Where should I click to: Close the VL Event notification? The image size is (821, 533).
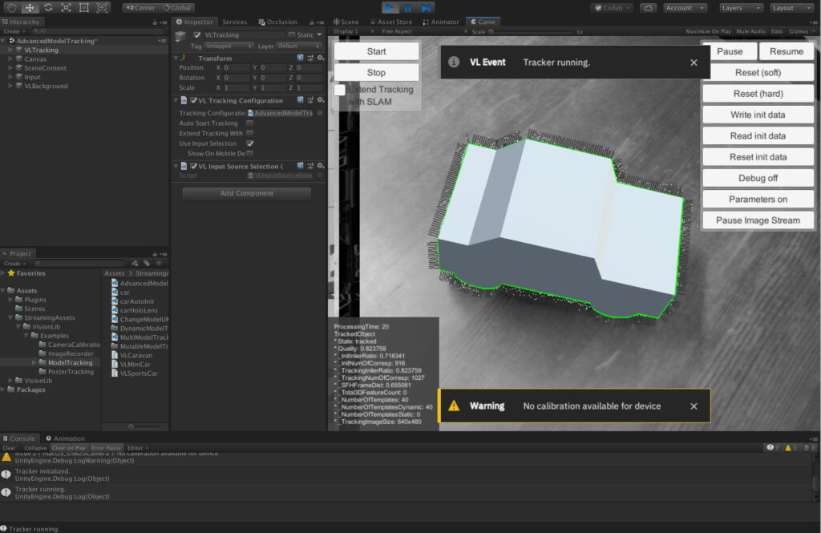(694, 63)
